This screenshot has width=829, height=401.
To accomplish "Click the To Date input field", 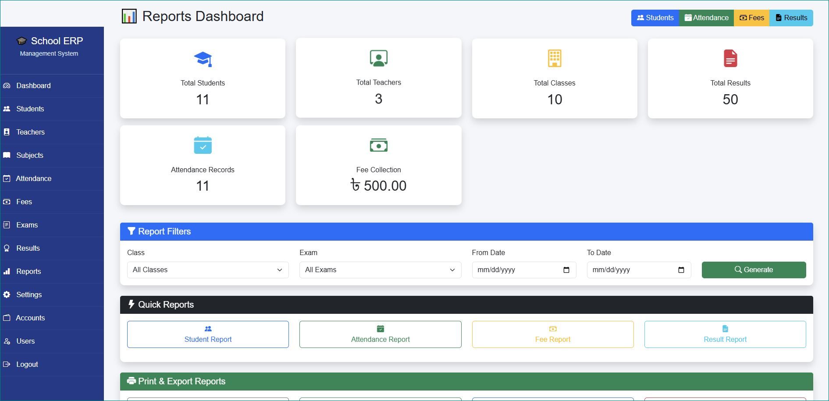I will click(639, 270).
